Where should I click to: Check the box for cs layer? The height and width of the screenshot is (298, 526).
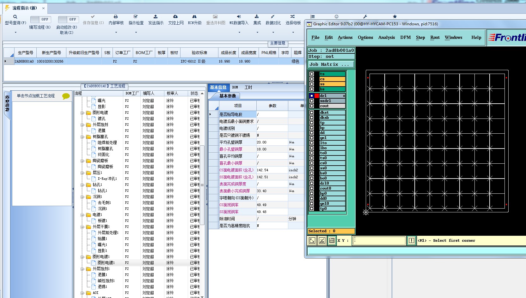pos(312,79)
